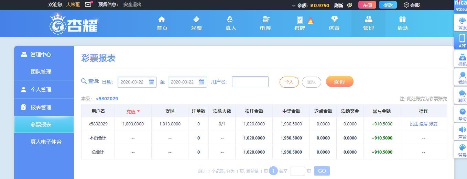Open 团队管理 in the sidebar
The width and height of the screenshot is (467, 179).
pyautogui.click(x=41, y=71)
